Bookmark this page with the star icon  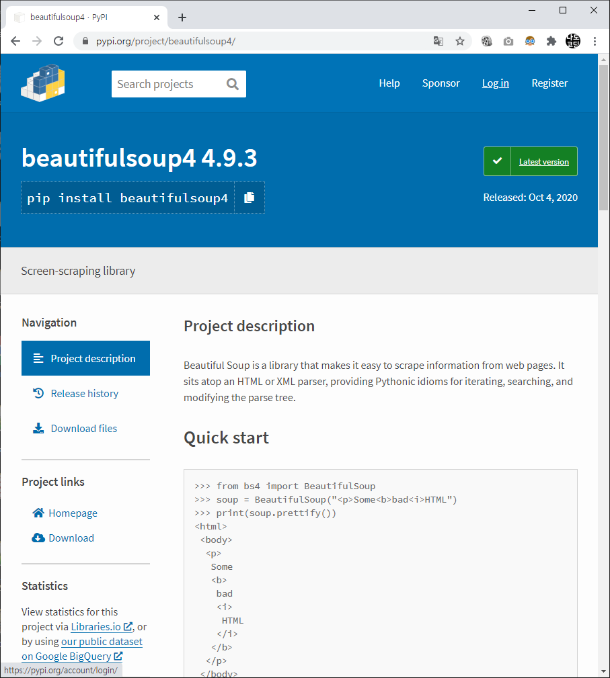[460, 41]
